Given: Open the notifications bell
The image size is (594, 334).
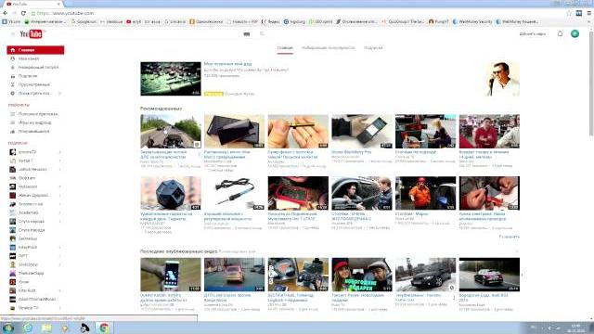Looking at the screenshot, I should (x=560, y=33).
